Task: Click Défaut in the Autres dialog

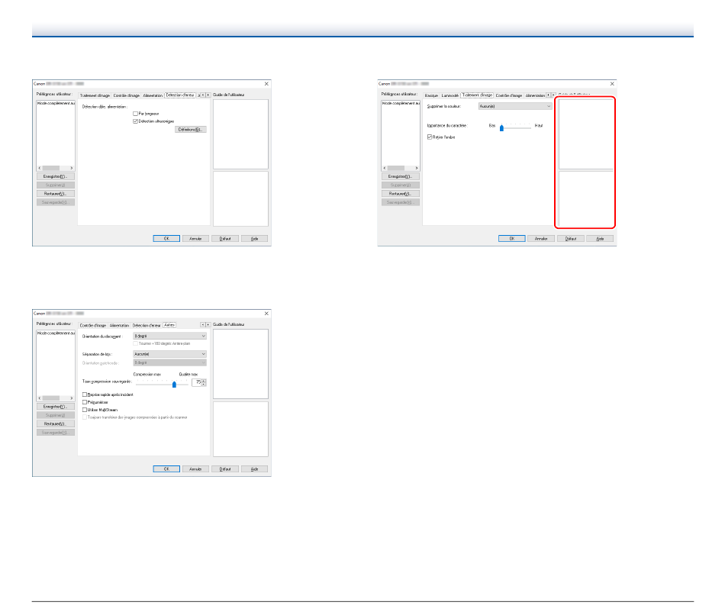Action: [x=225, y=468]
